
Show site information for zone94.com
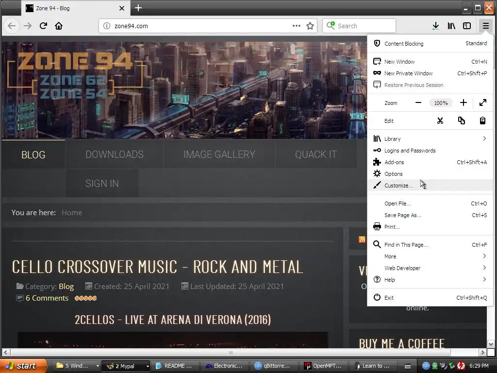107,26
